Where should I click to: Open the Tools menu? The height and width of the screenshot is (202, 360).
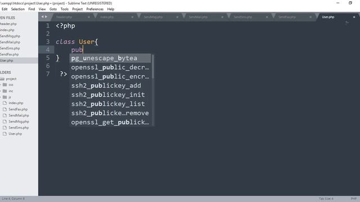(x=65, y=9)
